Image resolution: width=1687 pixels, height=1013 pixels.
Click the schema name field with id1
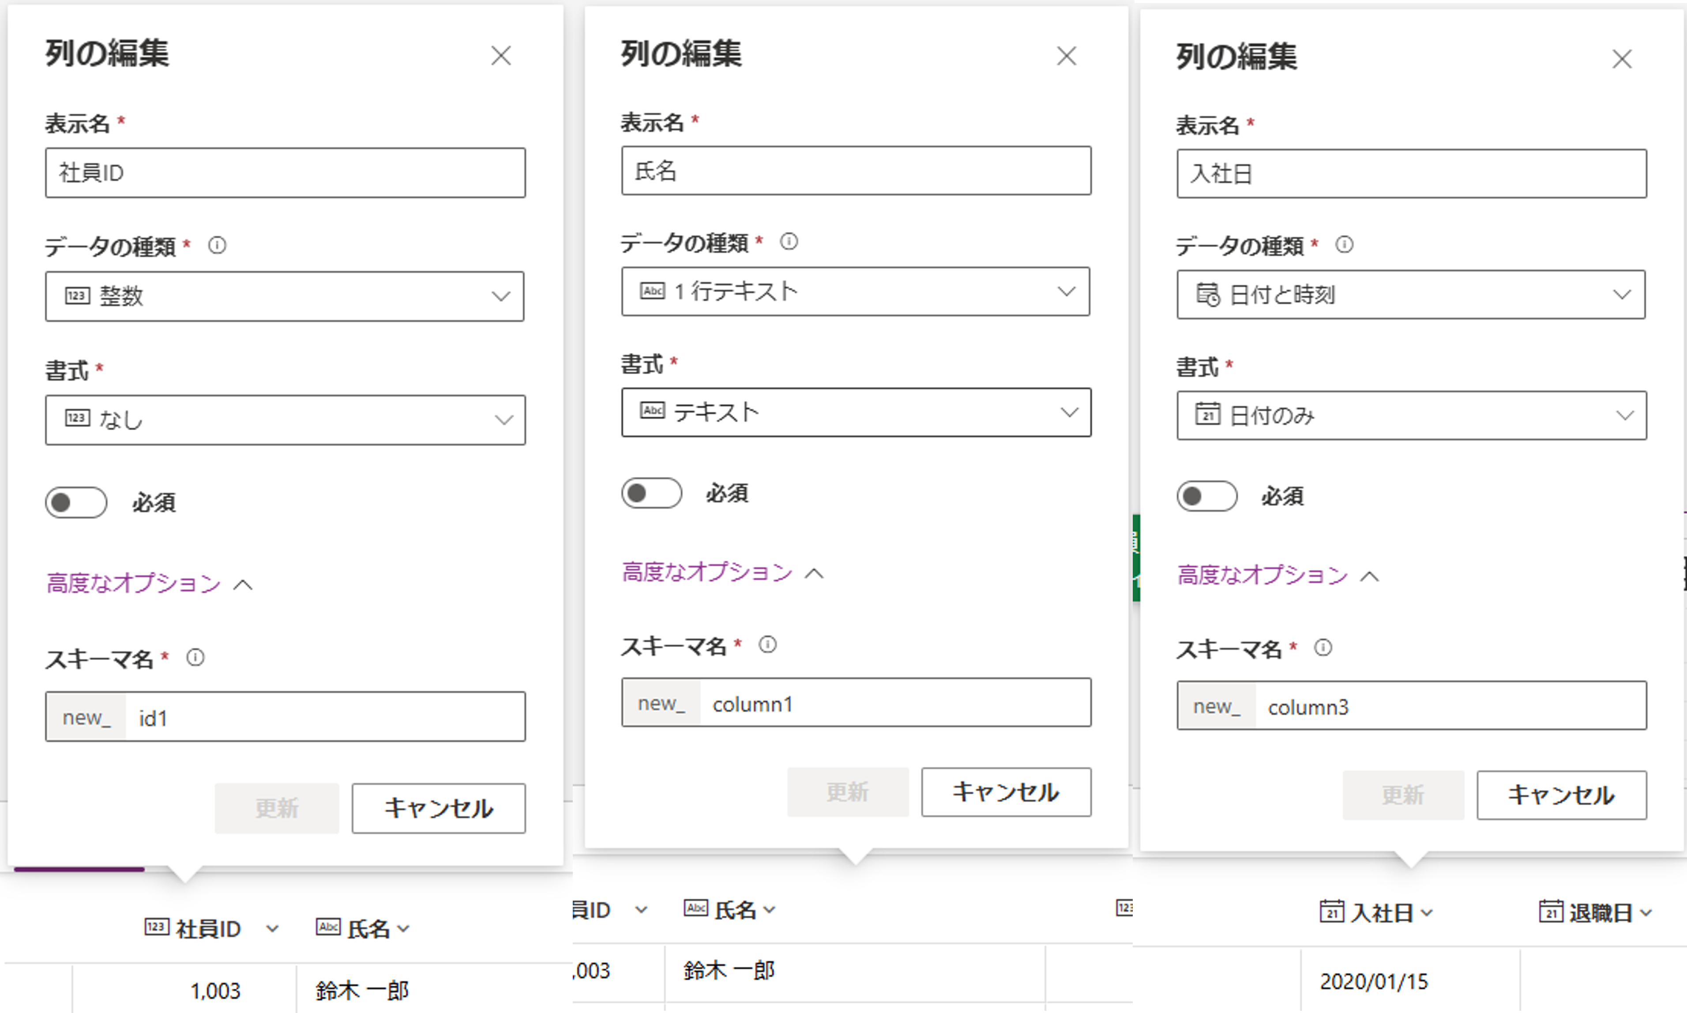click(286, 717)
